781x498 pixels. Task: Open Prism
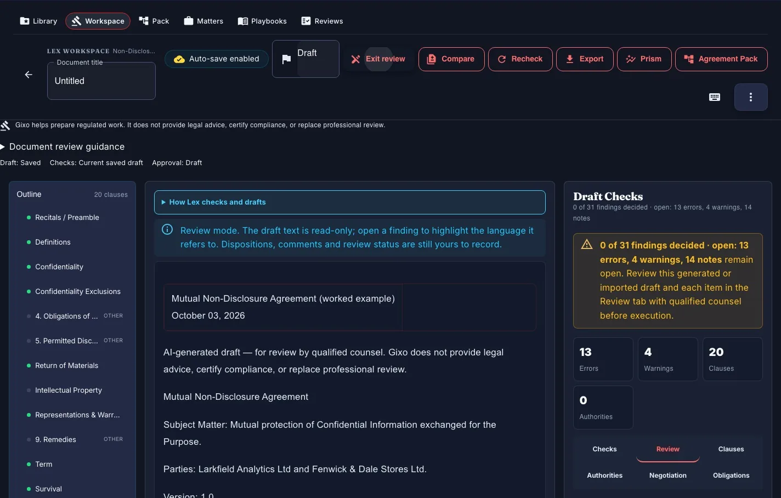(x=644, y=59)
